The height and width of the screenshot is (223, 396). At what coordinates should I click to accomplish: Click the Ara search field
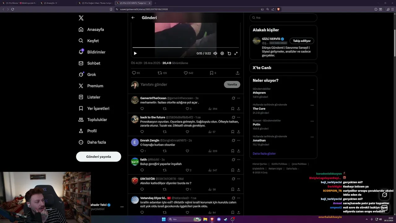pyautogui.click(x=283, y=18)
